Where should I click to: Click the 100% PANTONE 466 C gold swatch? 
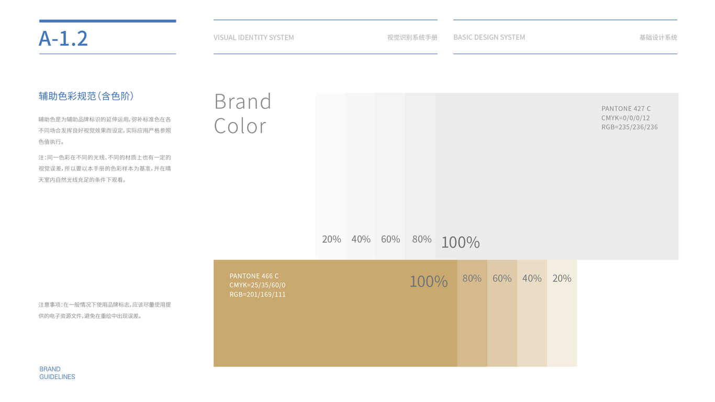[336, 313]
